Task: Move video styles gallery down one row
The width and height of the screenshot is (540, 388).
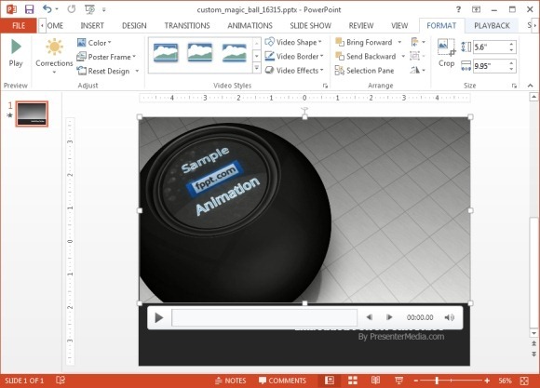Action: 257,56
